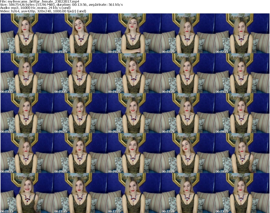Pick the preview frame marked 00:08:01
This screenshot has height=213, width=270.
pyautogui.click(x=243, y=113)
